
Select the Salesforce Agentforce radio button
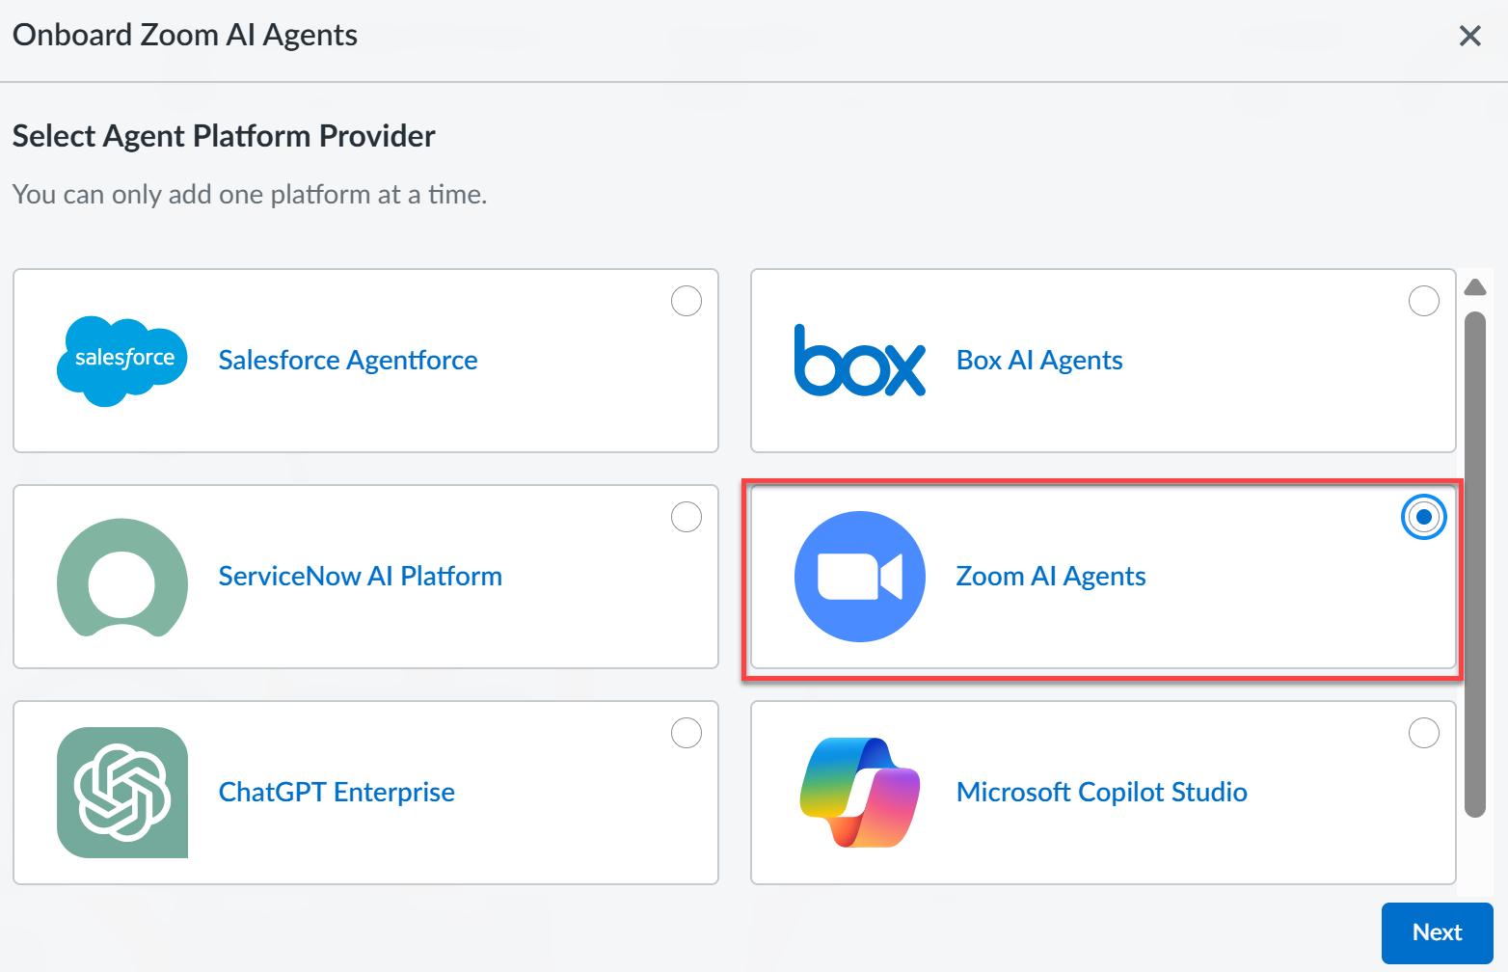(x=686, y=301)
